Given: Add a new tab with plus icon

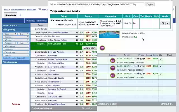Looking at the screenshot, I should 20,15.
